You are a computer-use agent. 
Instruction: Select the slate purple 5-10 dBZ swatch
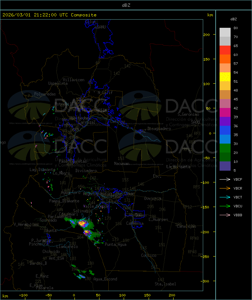tap(225, 166)
